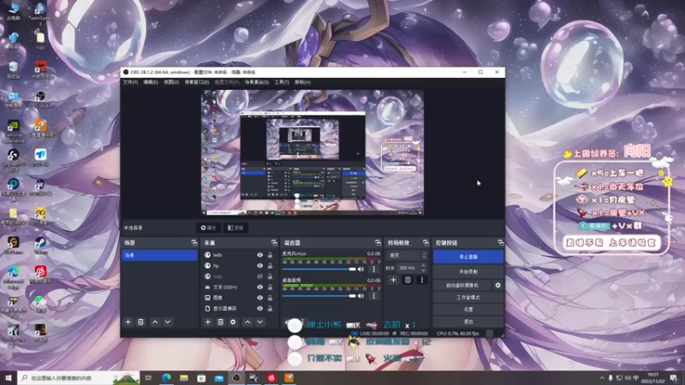This screenshot has height=385, width=685.
Task: Delete the selected scene with trash icon
Action: pyautogui.click(x=140, y=323)
